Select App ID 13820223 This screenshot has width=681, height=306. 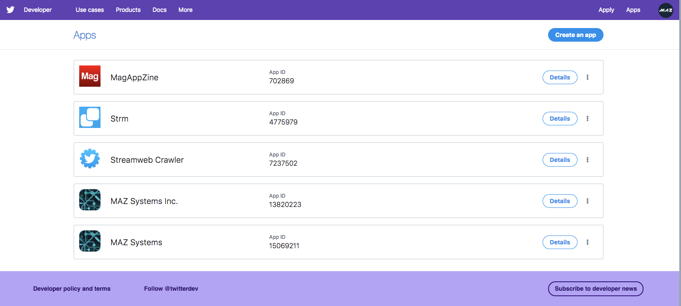point(285,204)
